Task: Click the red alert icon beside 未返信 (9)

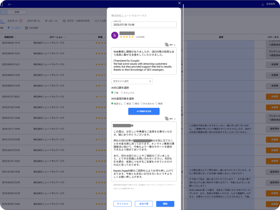Action: 21,21
